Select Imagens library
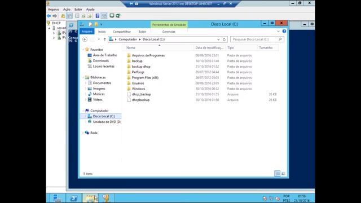 coord(99,89)
